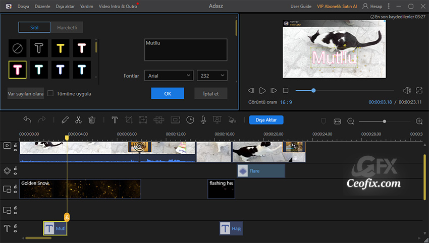Play the preview video
Viewport: 429px width, 243px height.
tap(262, 90)
